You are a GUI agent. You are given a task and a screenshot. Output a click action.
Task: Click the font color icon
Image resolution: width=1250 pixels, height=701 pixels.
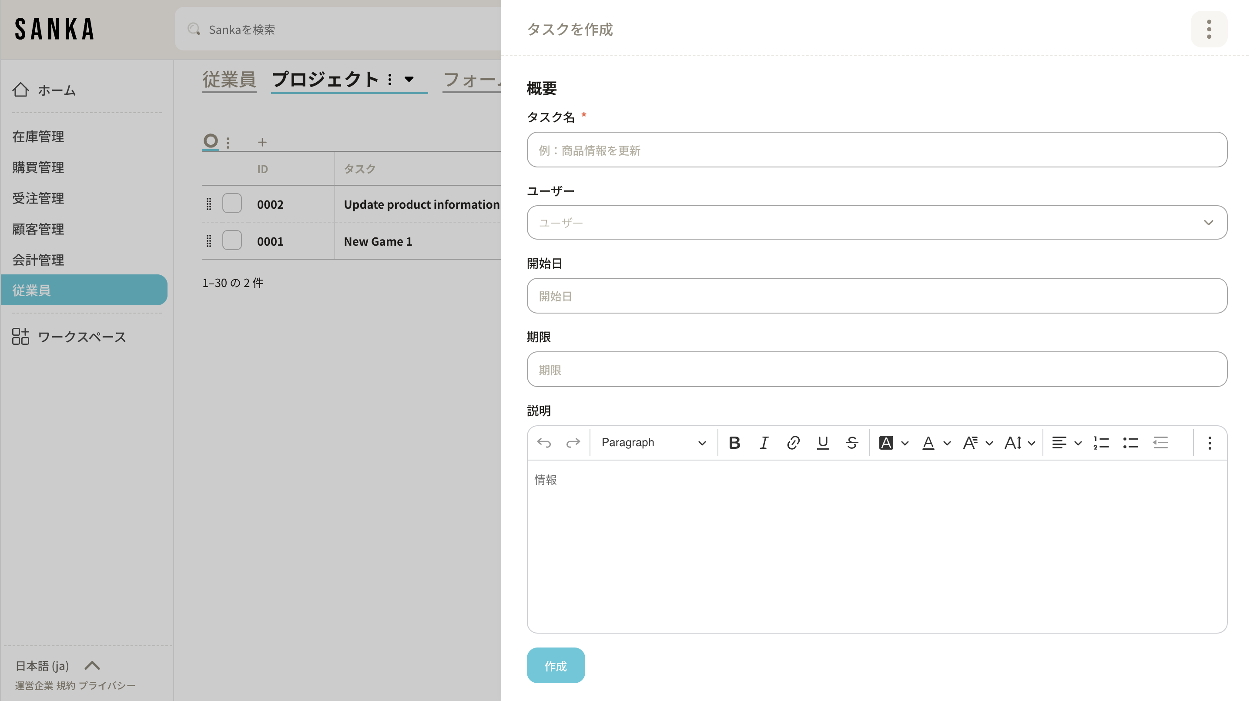click(x=928, y=442)
